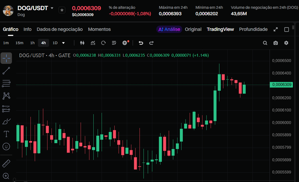This screenshot has height=182, width=299.
Task: Click the 24h low value 0,0006202
Action: (207, 14)
